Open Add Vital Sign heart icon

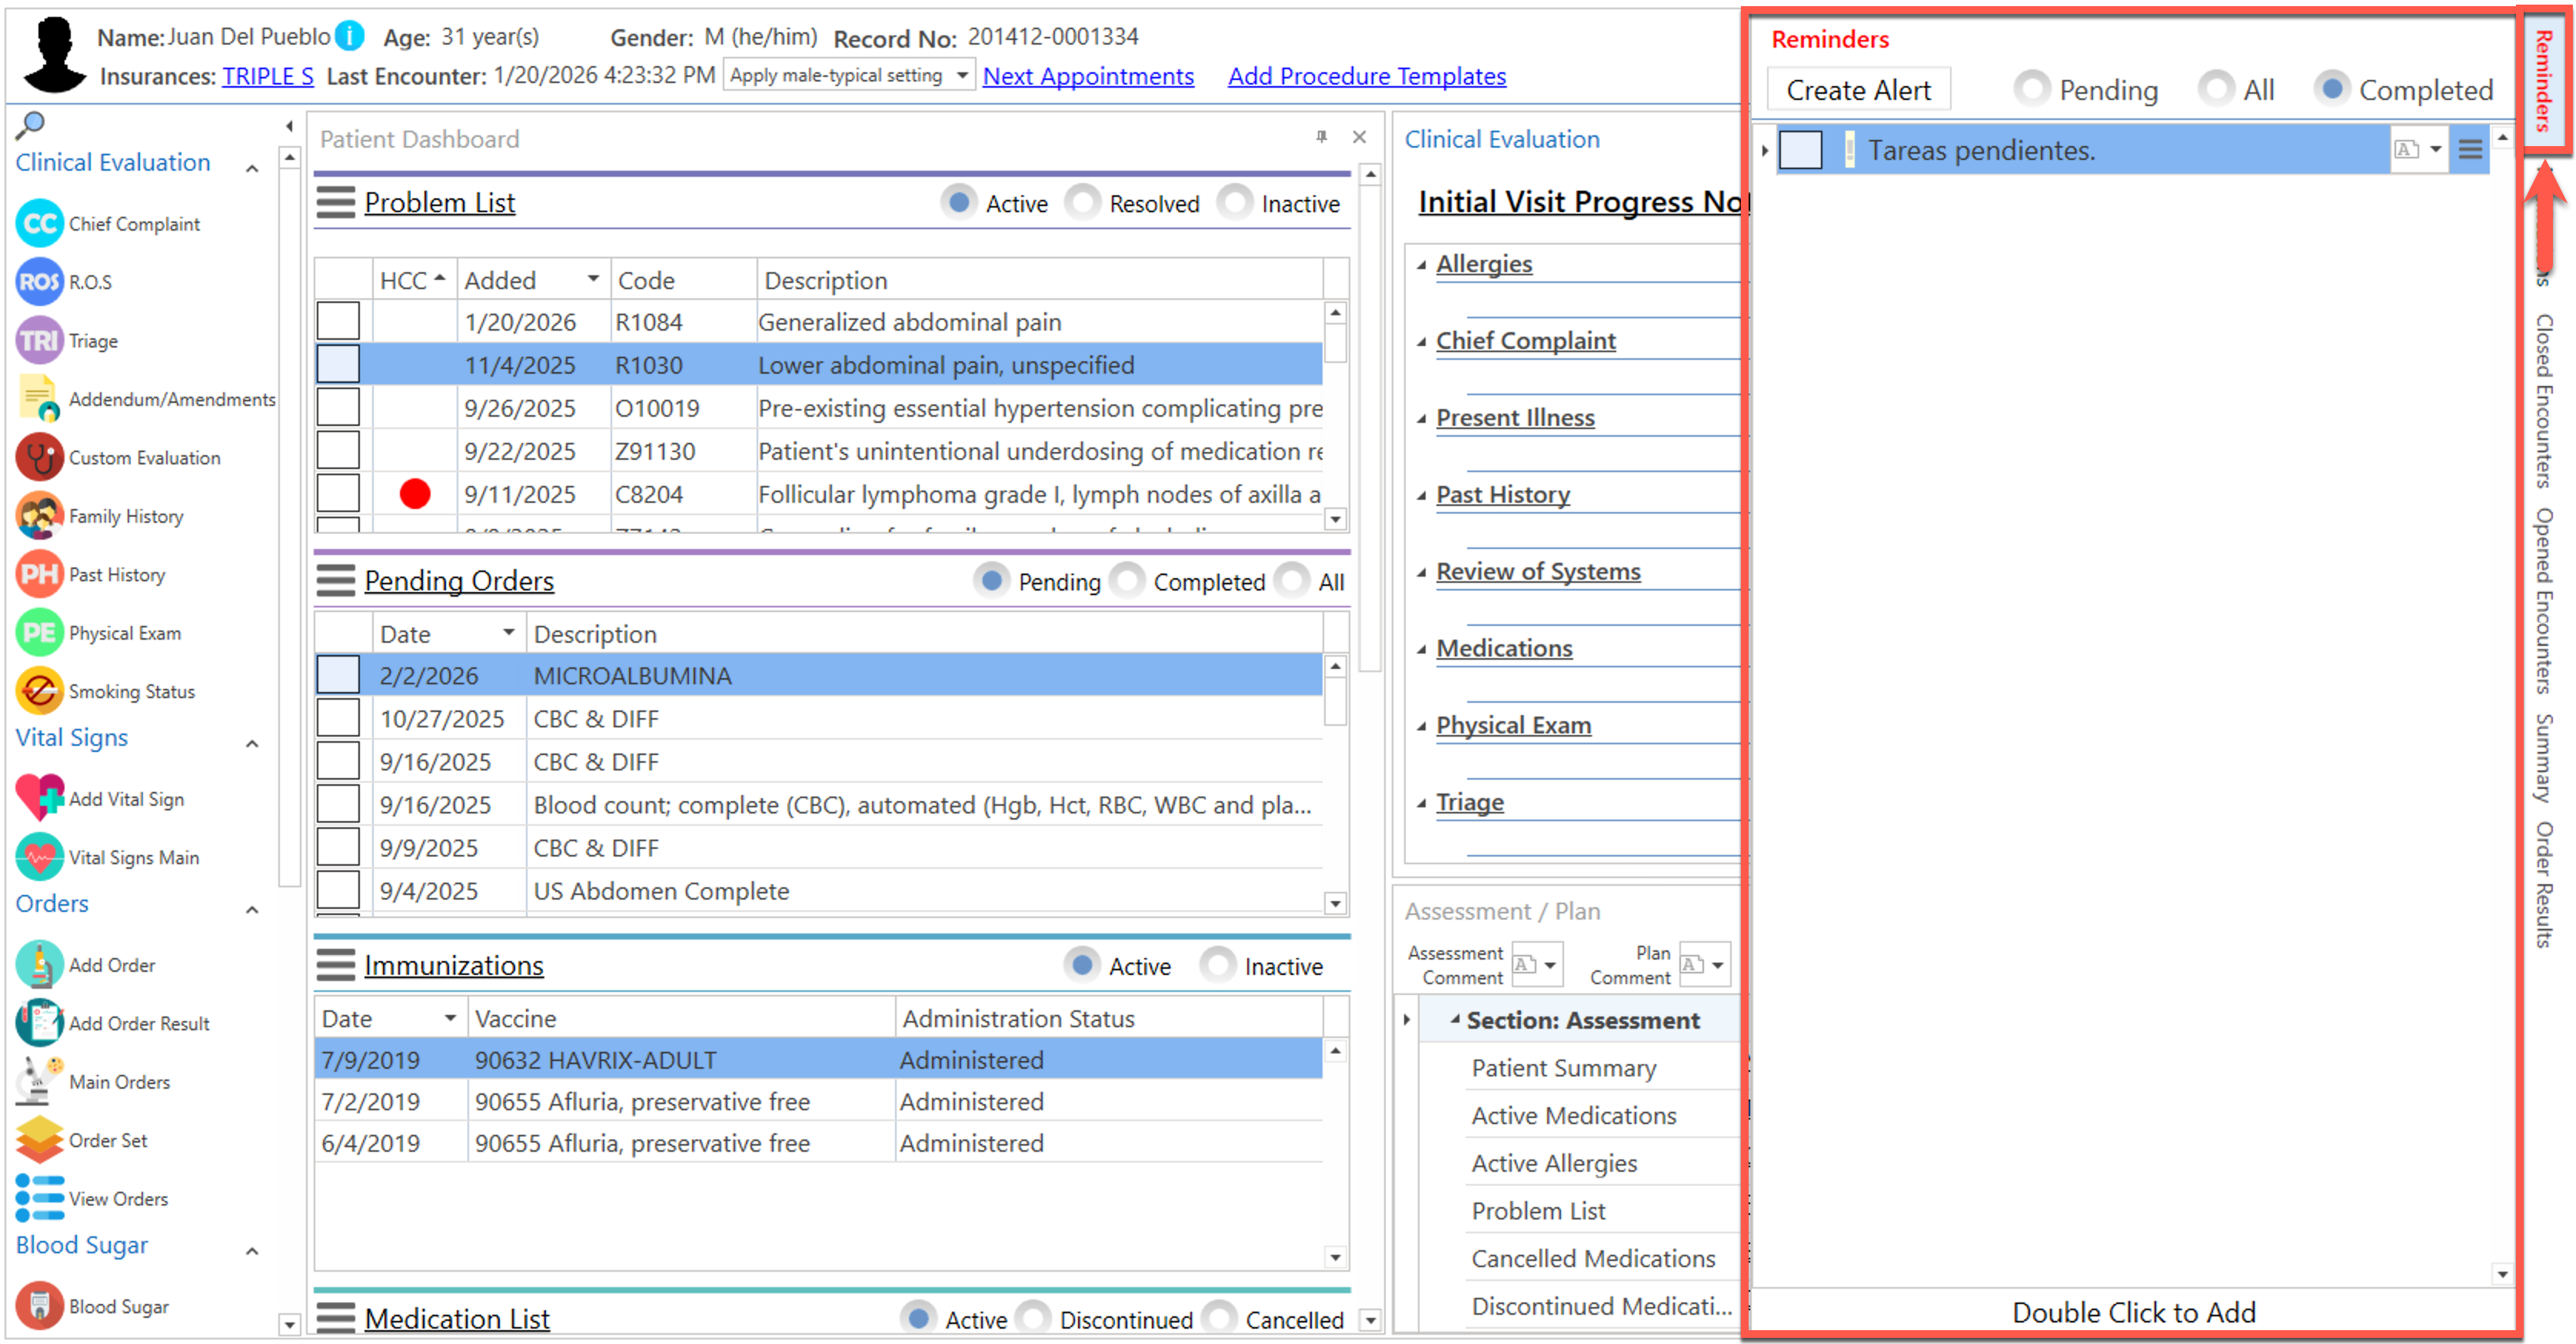coord(39,799)
